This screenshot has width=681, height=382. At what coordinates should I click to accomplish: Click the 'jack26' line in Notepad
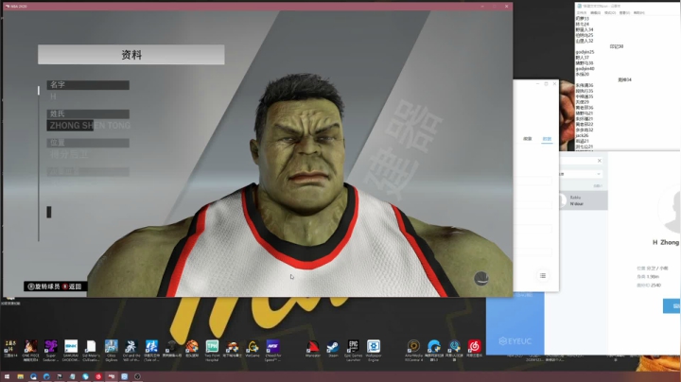tap(582, 135)
